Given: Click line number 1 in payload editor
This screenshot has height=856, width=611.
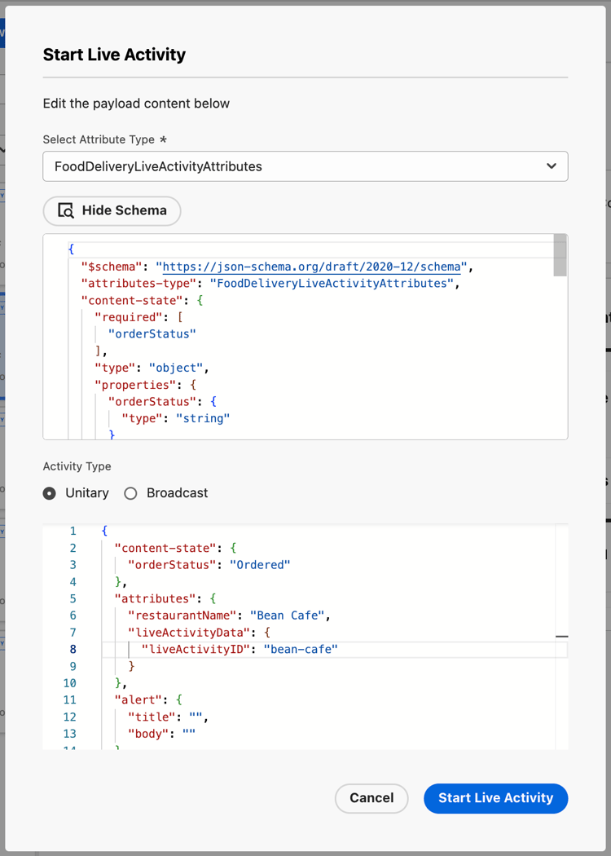Looking at the screenshot, I should pyautogui.click(x=73, y=532).
